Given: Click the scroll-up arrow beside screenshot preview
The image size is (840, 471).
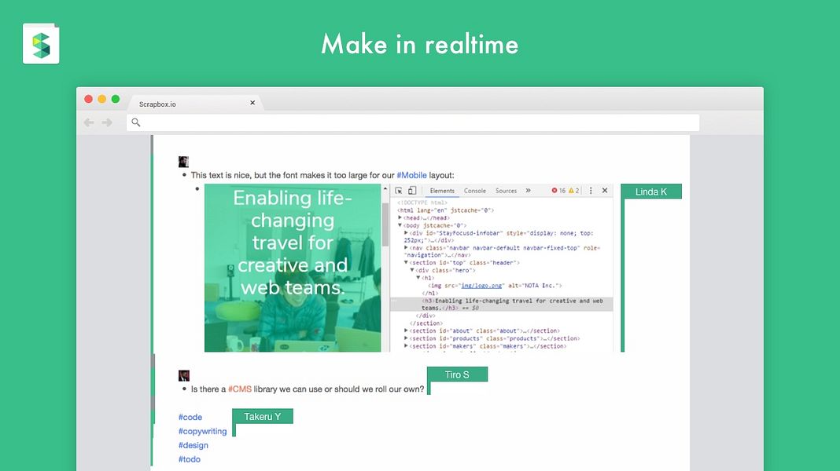Looking at the screenshot, I should coord(385,188).
